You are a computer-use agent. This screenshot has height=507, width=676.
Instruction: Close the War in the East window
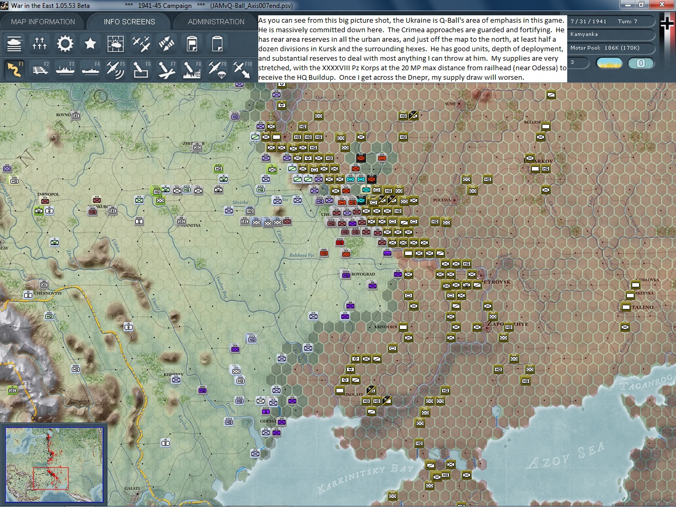[661, 5]
